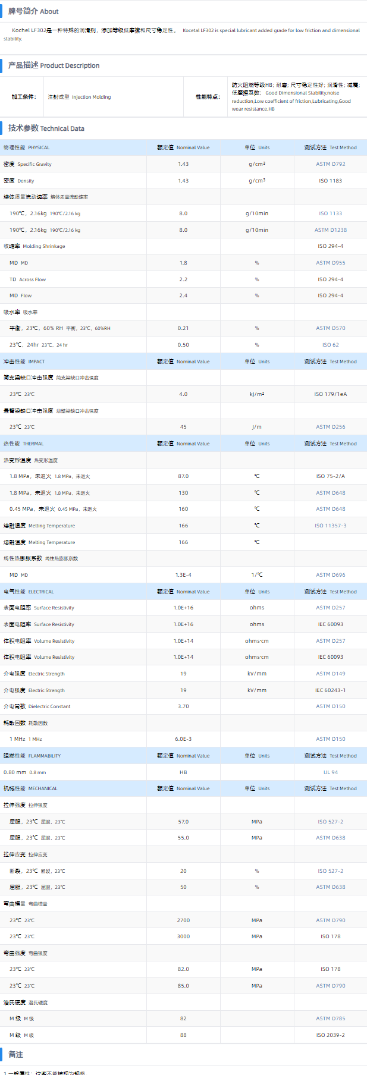The image size is (367, 1075).
Task: Click the ASTM D696 thermal expansion link
Action: point(330,575)
